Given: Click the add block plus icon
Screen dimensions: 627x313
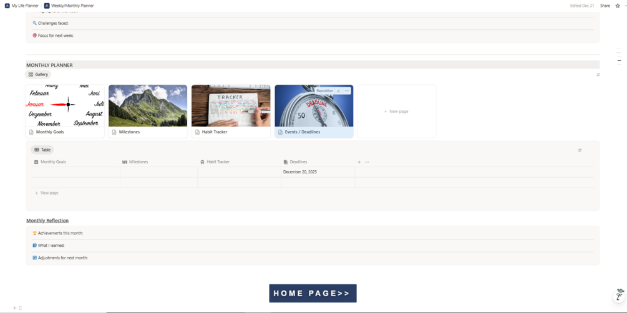Looking at the screenshot, I should click(x=15, y=308).
